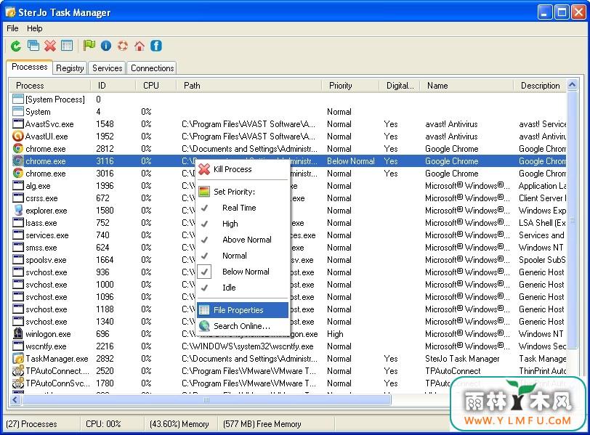Open the File menu

(12, 28)
